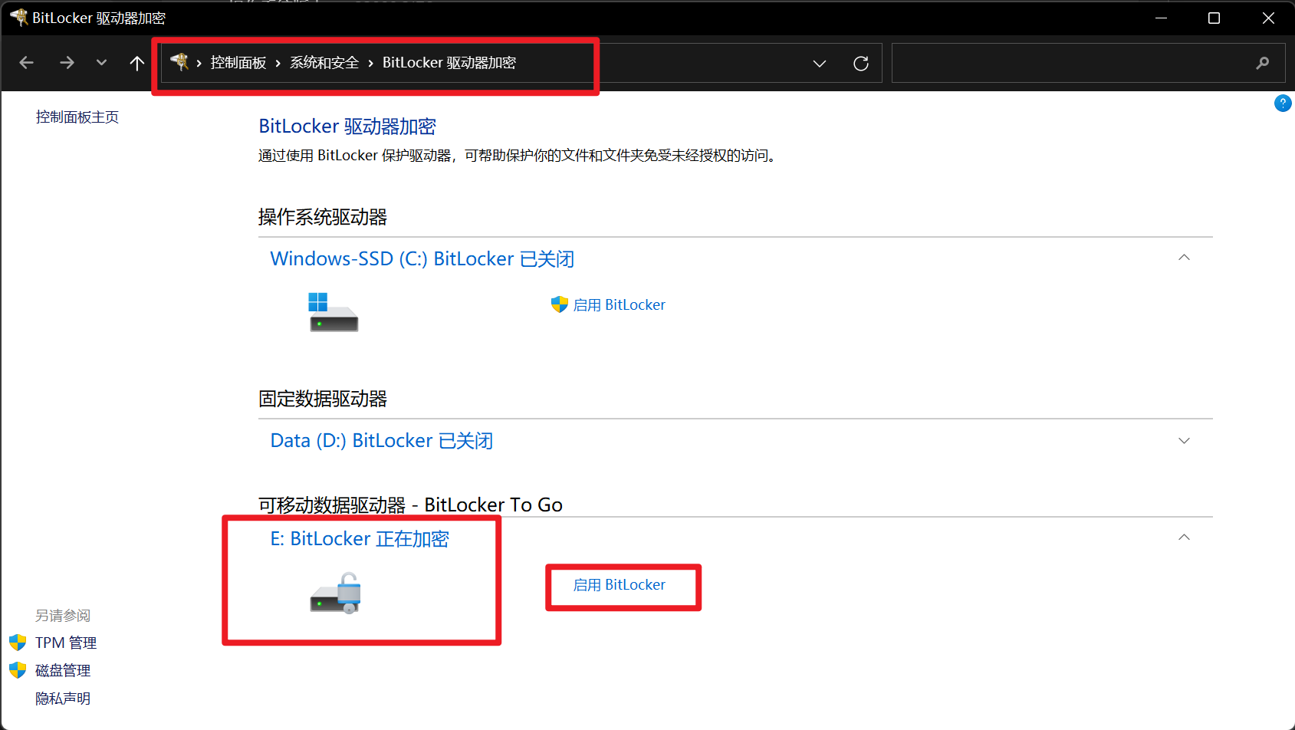Go up one level arrow

pyautogui.click(x=136, y=63)
